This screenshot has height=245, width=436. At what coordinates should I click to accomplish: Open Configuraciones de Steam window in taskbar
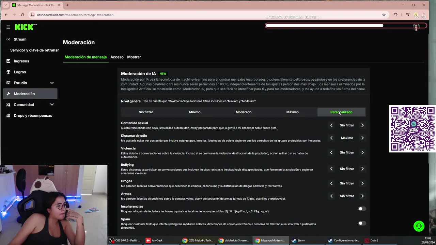pos(344,240)
